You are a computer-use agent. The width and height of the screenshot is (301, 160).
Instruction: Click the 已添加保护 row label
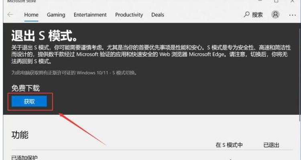click(x=24, y=158)
